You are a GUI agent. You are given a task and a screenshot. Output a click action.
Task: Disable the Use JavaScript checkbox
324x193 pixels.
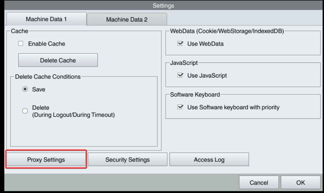click(180, 76)
